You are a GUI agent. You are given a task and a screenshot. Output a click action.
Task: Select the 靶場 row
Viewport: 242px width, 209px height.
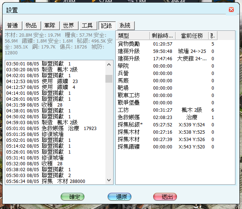coord(167,88)
